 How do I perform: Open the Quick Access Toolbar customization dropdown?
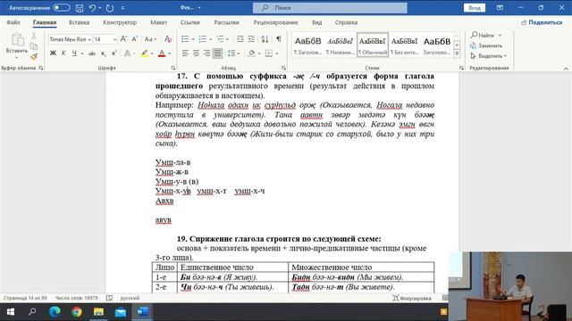pos(122,8)
